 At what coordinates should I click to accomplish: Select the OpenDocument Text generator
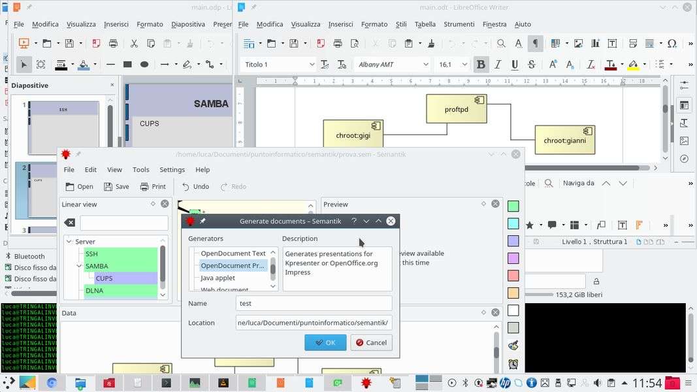[x=233, y=253]
